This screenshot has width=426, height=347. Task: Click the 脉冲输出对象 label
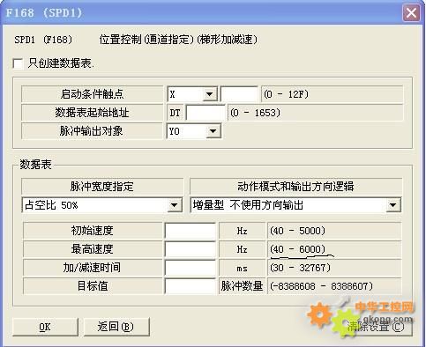pos(92,131)
